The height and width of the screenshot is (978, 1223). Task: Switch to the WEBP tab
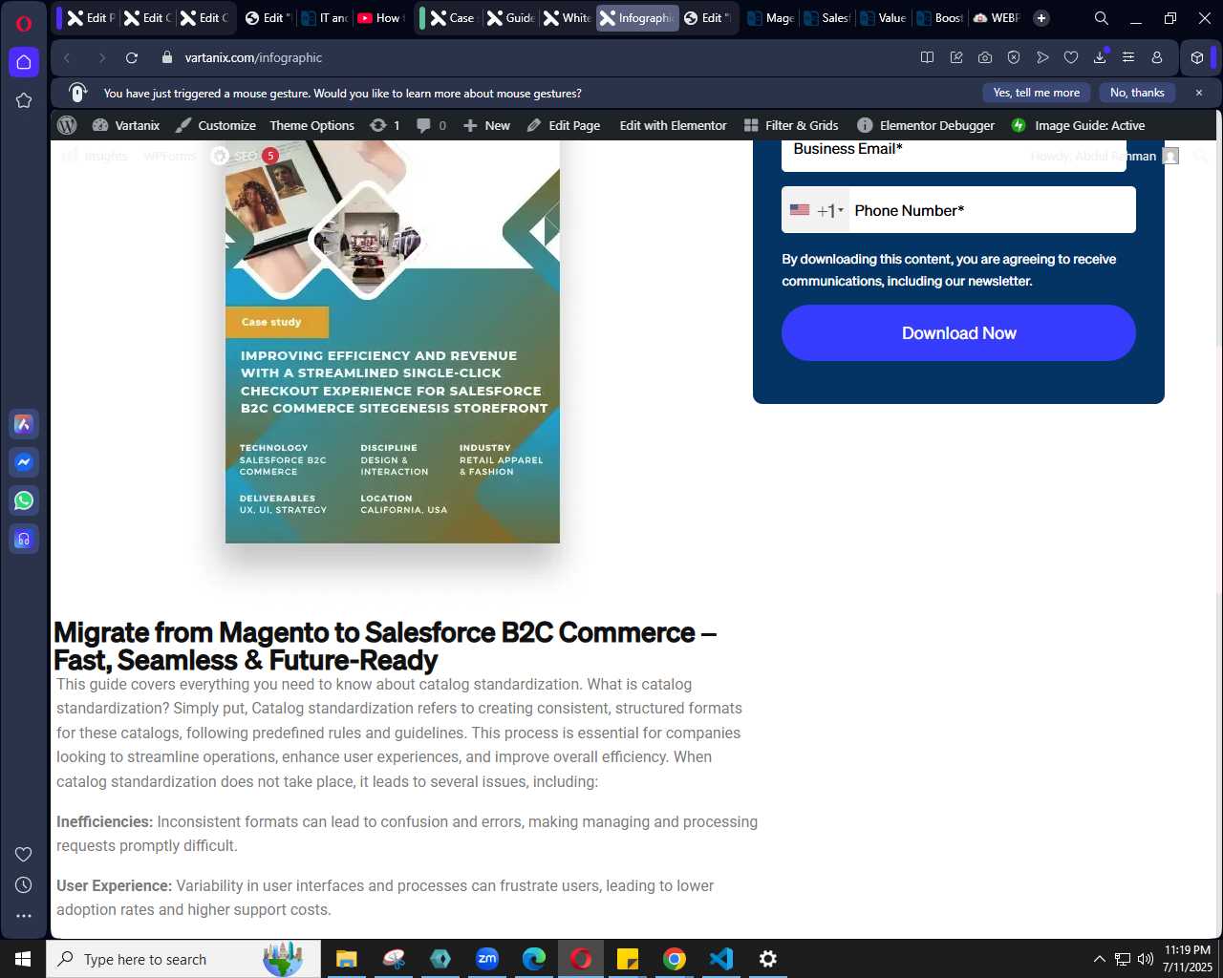click(997, 18)
